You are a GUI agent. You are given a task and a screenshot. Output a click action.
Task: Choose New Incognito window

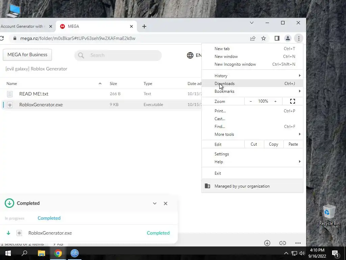pos(252,64)
